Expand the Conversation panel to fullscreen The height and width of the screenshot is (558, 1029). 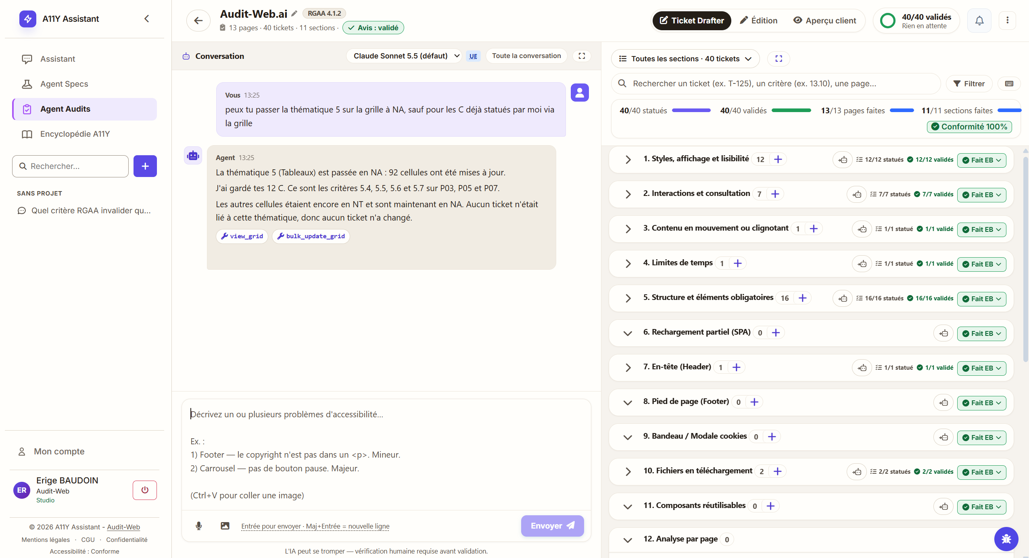(582, 56)
